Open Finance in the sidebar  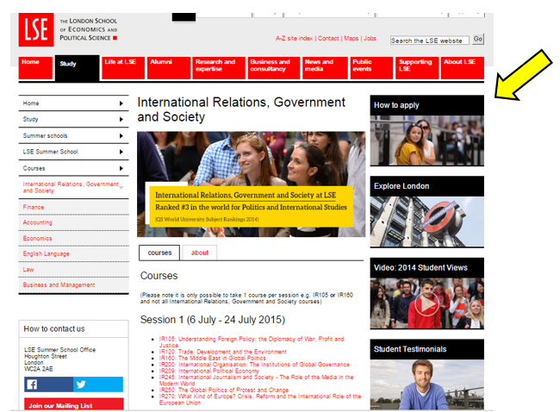(x=34, y=207)
